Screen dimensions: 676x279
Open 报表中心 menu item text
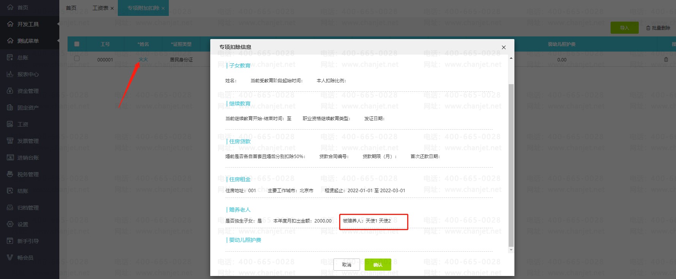(x=28, y=74)
